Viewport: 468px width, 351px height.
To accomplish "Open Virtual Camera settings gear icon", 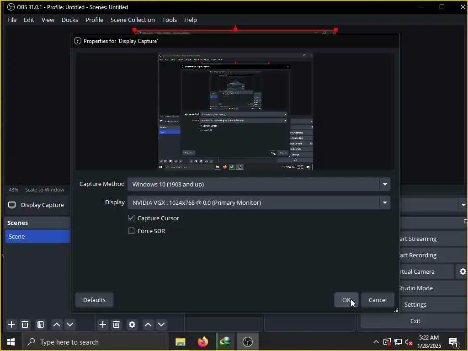I will [463, 271].
